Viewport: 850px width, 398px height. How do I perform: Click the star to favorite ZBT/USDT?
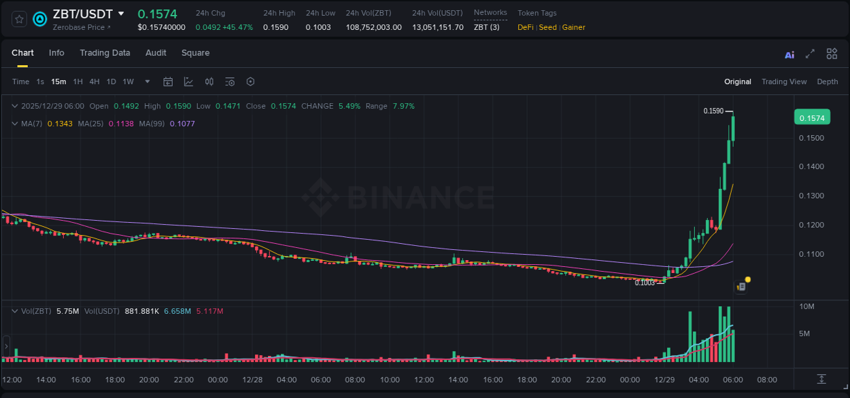18,19
